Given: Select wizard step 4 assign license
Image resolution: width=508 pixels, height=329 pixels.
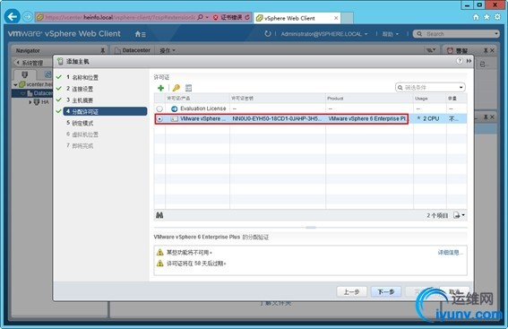Looking at the screenshot, I should 105,111.
